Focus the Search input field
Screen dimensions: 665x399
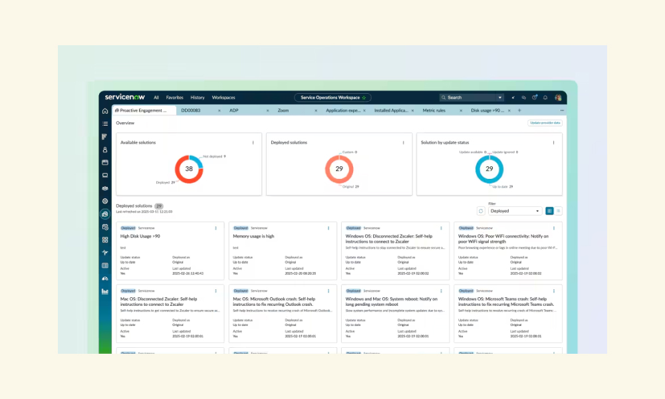(467, 98)
